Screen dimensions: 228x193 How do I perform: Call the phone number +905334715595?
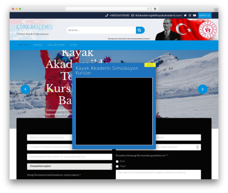coord(119,16)
